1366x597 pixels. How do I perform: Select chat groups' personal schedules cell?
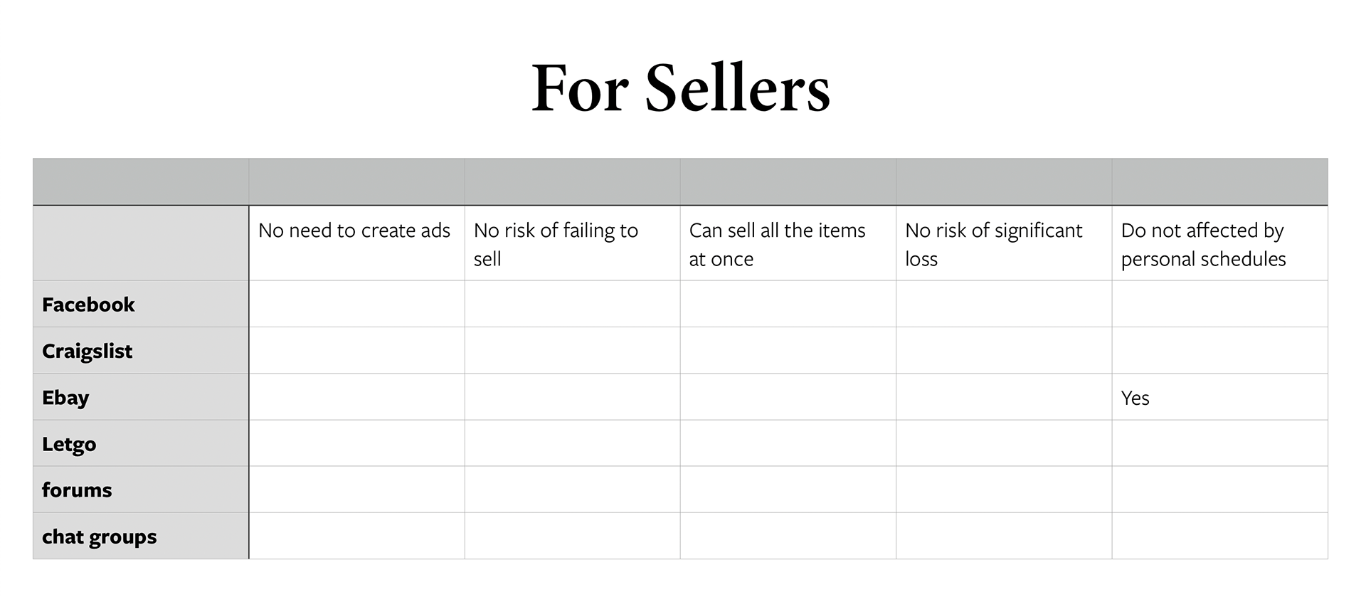click(x=1219, y=536)
